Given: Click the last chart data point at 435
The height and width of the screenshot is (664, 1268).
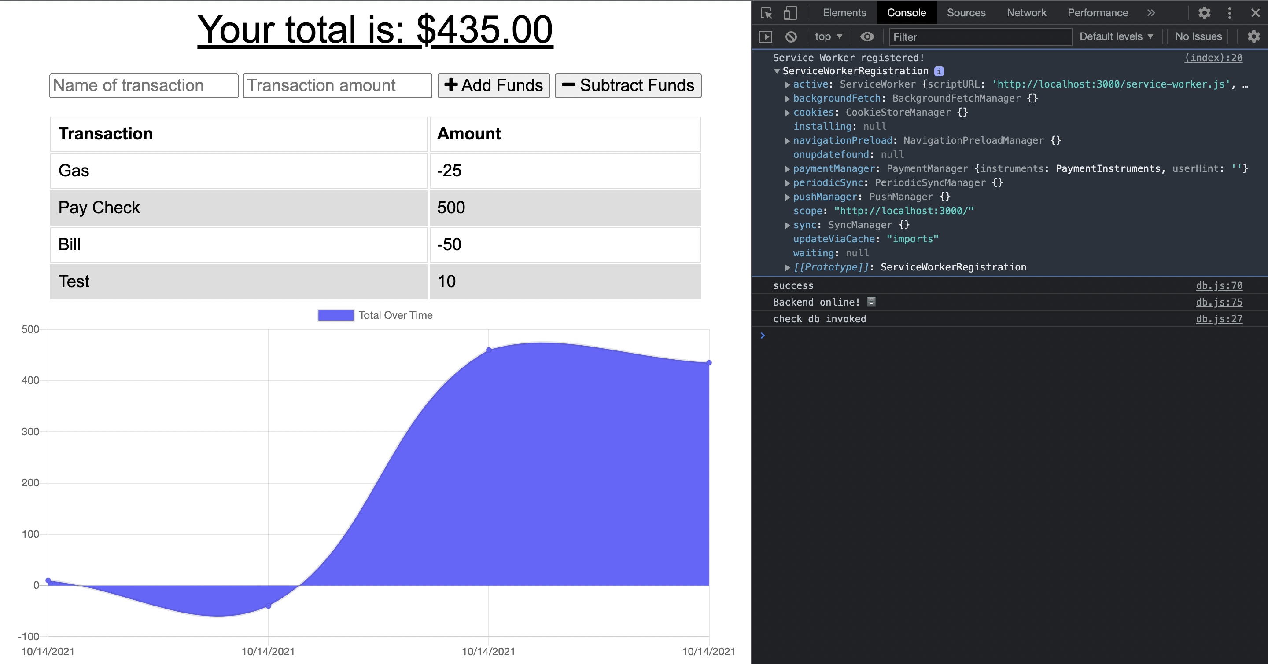Looking at the screenshot, I should point(709,363).
